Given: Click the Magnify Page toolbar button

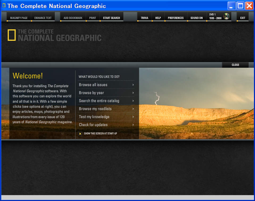Looking at the screenshot, I should (19, 17).
